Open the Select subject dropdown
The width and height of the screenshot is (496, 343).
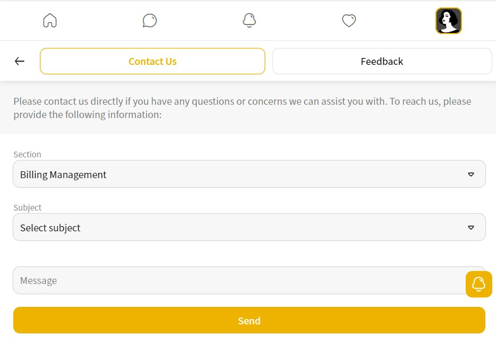[249, 227]
